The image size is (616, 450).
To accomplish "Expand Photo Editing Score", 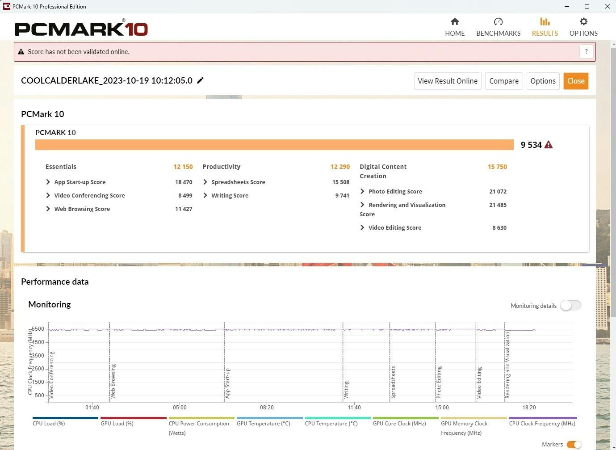I will 362,191.
